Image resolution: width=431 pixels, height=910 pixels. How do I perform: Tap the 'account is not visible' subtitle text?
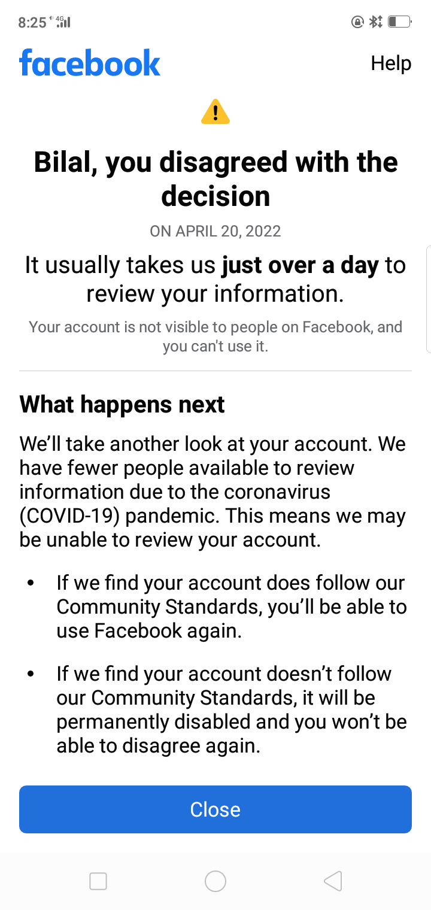pyautogui.click(x=215, y=336)
